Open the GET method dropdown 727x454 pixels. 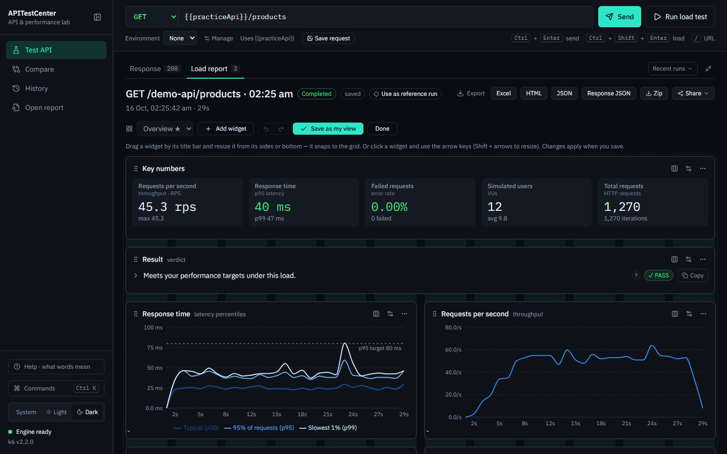click(x=153, y=17)
